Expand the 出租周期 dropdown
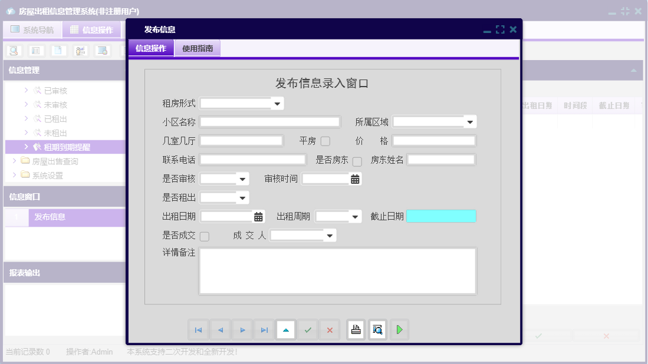 tap(356, 216)
